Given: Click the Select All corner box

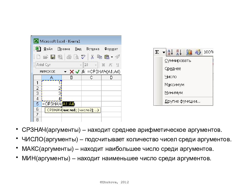Looking at the screenshot, I should click(x=38, y=78).
